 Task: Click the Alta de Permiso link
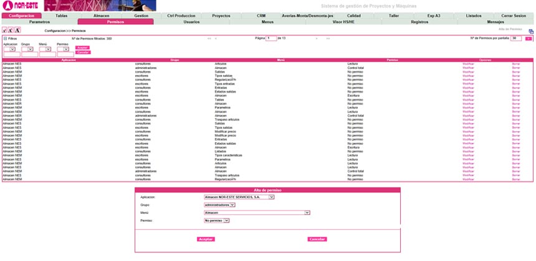pyautogui.click(x=510, y=29)
